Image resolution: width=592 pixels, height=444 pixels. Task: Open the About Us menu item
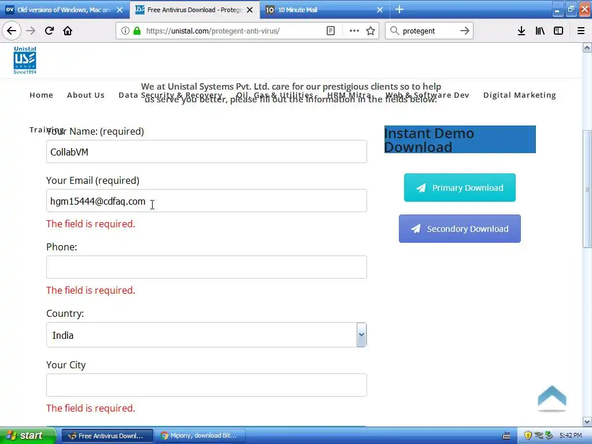(86, 95)
